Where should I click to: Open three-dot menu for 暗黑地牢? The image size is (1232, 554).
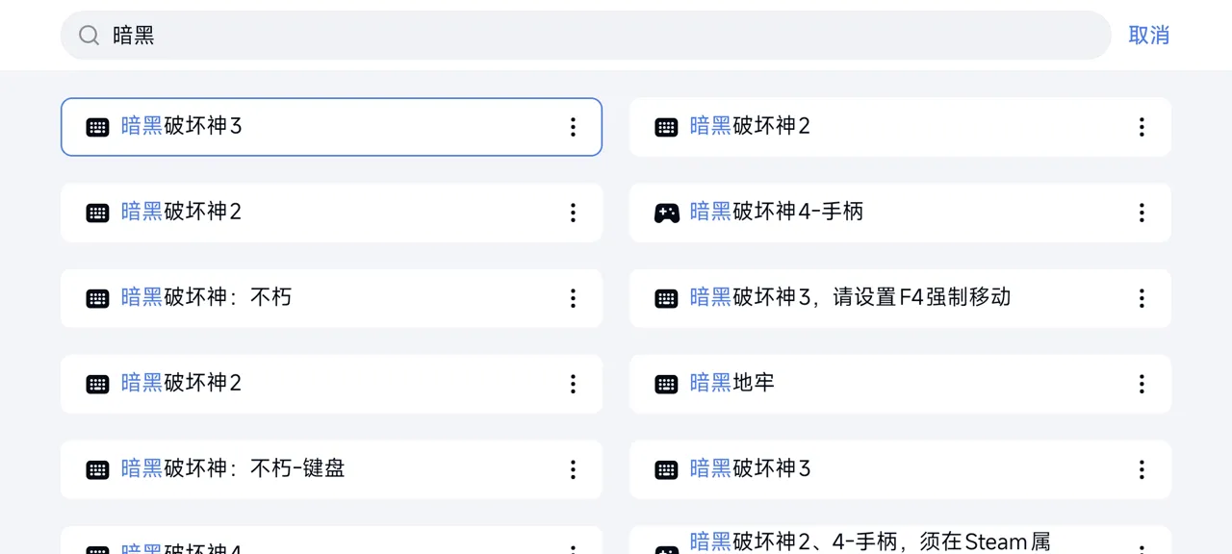point(1142,384)
